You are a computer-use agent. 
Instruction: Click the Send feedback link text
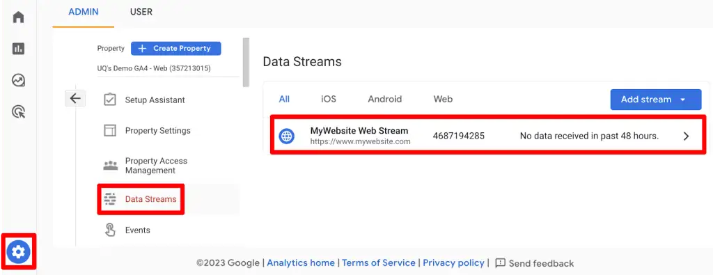[x=541, y=263]
